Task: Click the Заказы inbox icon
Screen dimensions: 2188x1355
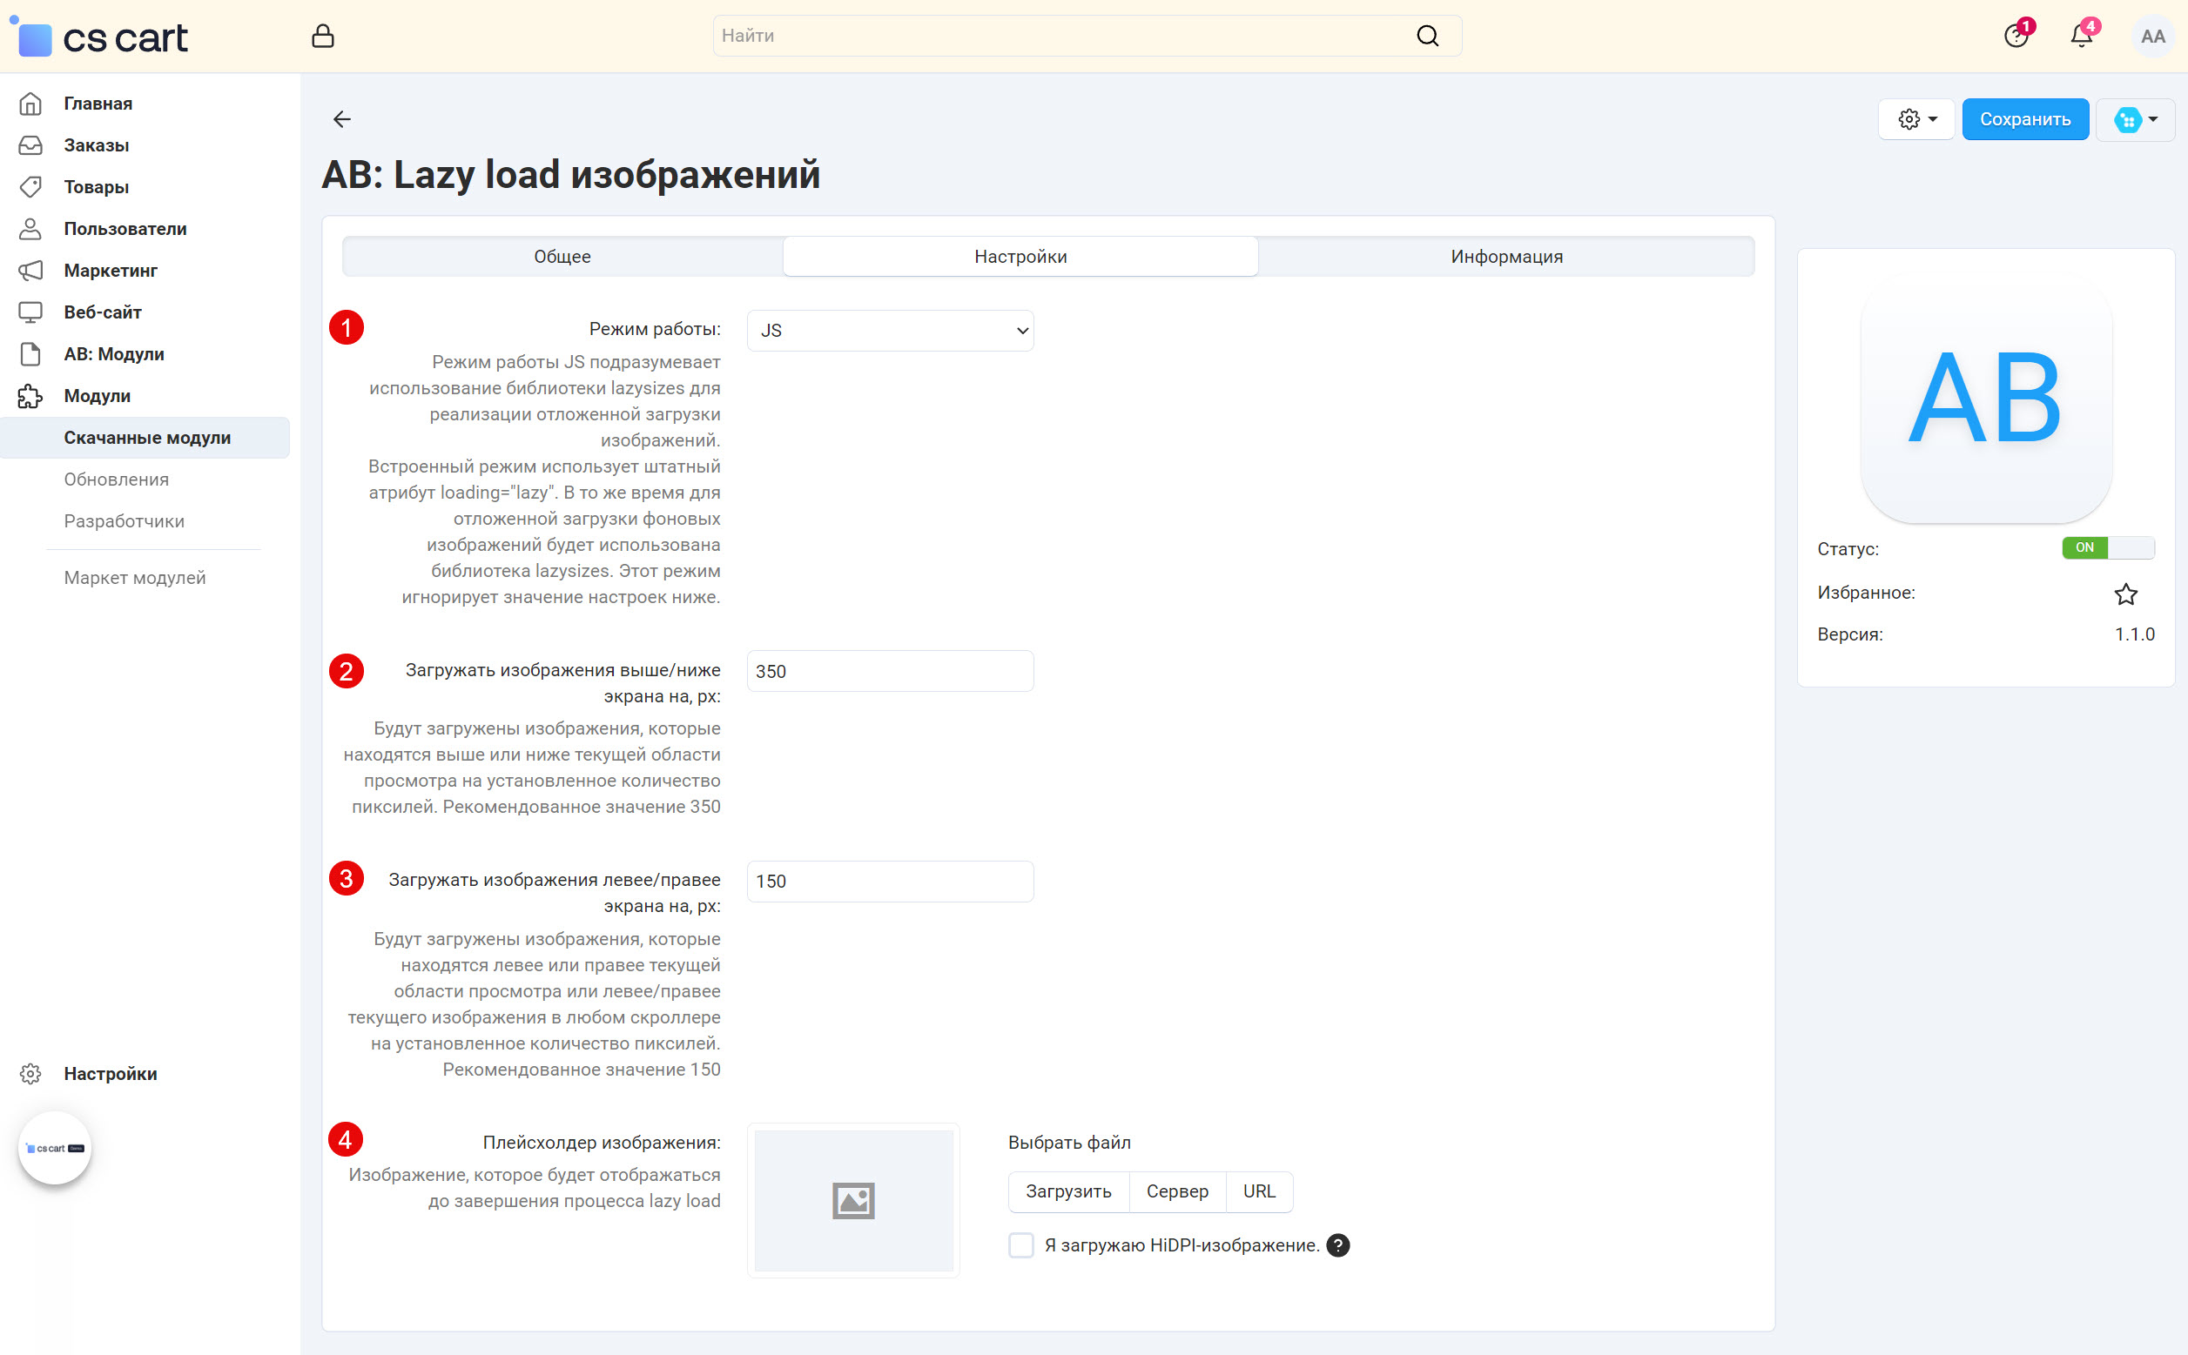Action: coord(30,145)
